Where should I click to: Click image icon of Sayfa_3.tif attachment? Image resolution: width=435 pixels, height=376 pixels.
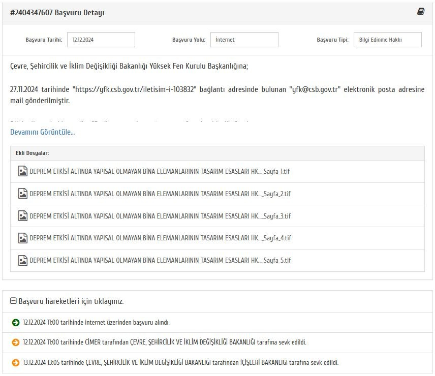23,216
